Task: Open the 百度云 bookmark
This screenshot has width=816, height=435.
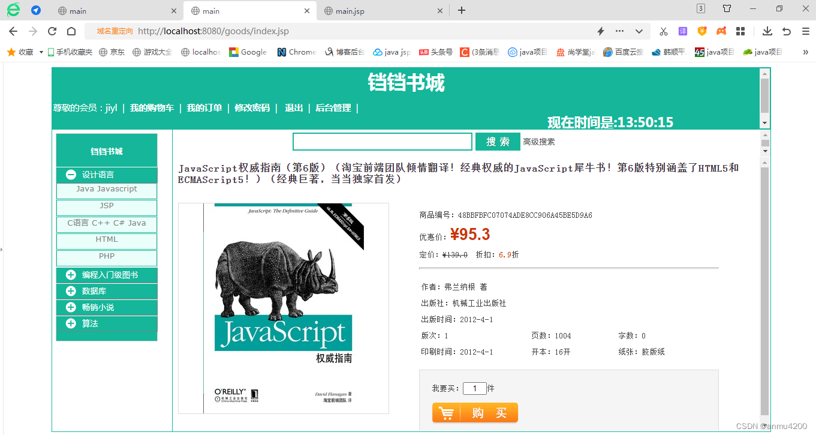Action: (x=624, y=52)
